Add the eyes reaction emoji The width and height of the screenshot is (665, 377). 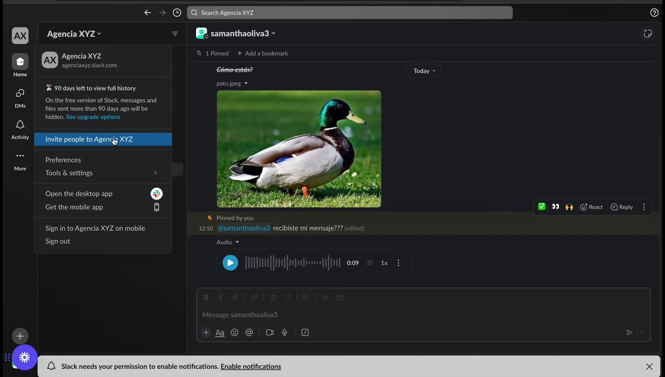click(x=556, y=207)
